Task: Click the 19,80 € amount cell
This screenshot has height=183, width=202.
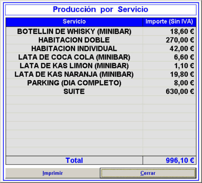Action: tap(182, 74)
